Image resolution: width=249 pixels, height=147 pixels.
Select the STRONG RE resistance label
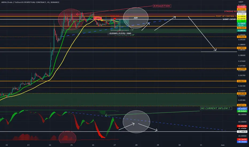pos(230,11)
